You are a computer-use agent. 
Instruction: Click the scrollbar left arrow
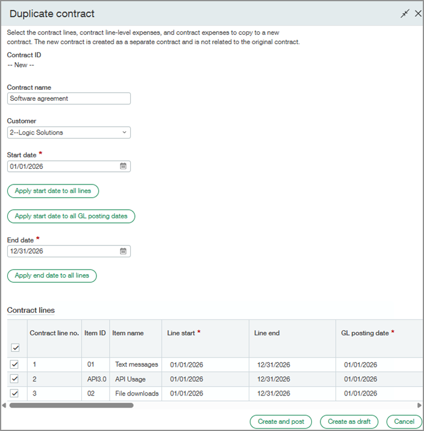point(4,406)
